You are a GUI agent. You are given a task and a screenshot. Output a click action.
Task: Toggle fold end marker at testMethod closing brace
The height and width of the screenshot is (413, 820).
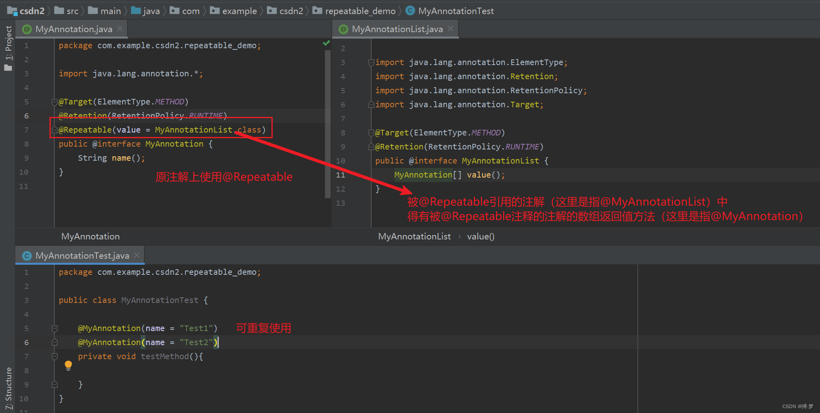pyautogui.click(x=55, y=385)
